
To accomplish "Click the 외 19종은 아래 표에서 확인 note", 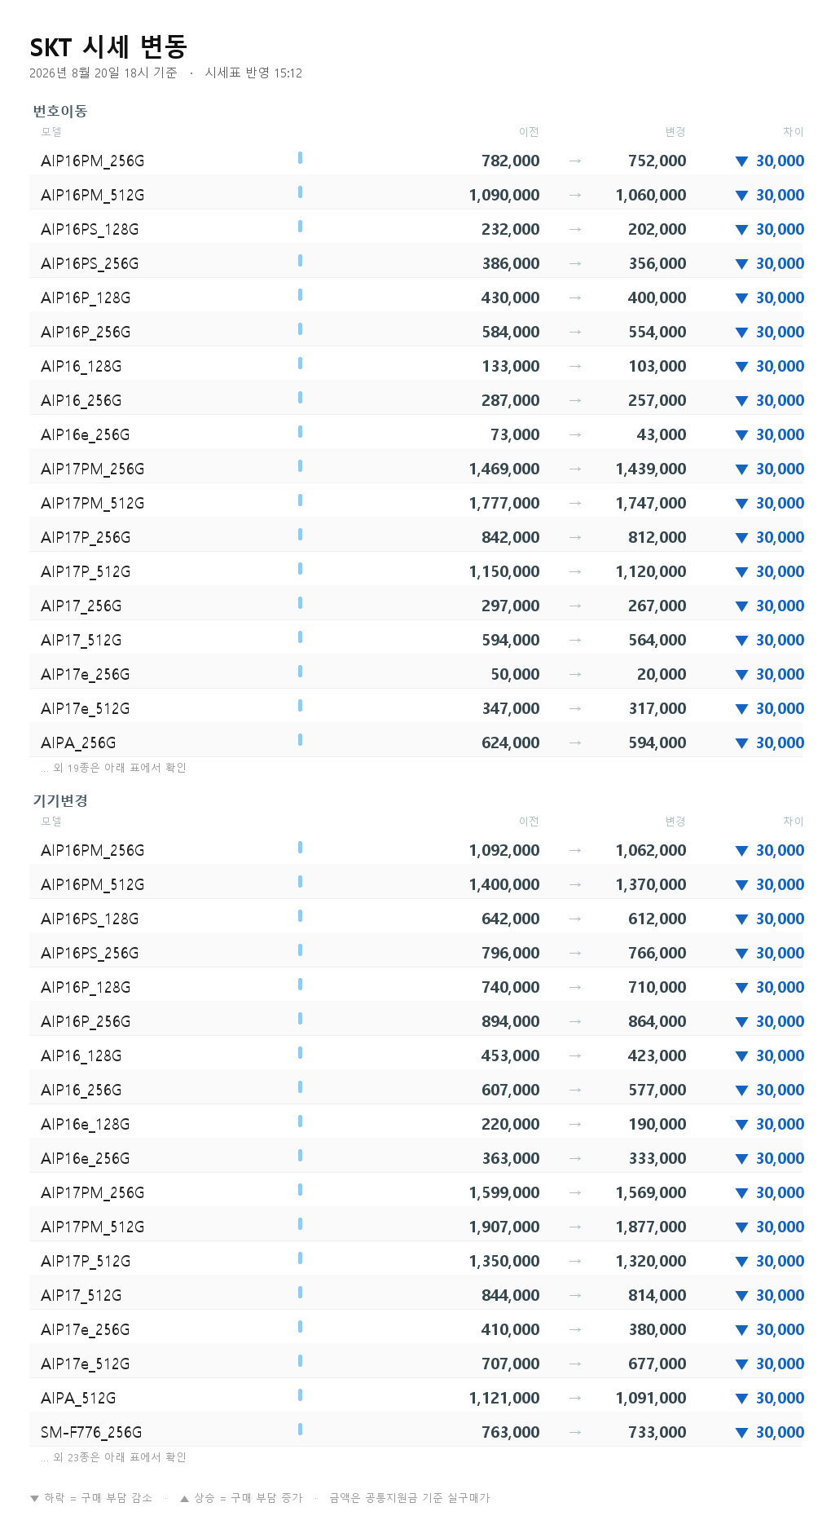I will pyautogui.click(x=120, y=768).
